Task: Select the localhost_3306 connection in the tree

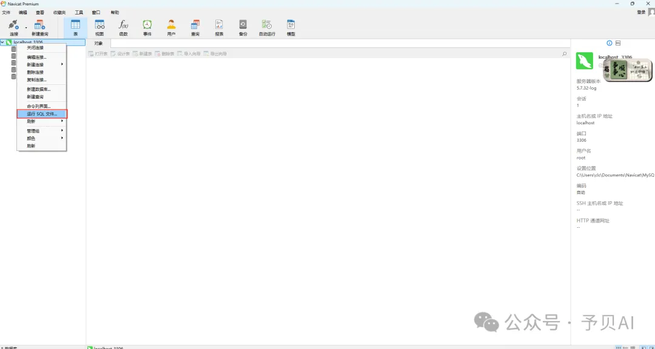Action: (x=27, y=42)
